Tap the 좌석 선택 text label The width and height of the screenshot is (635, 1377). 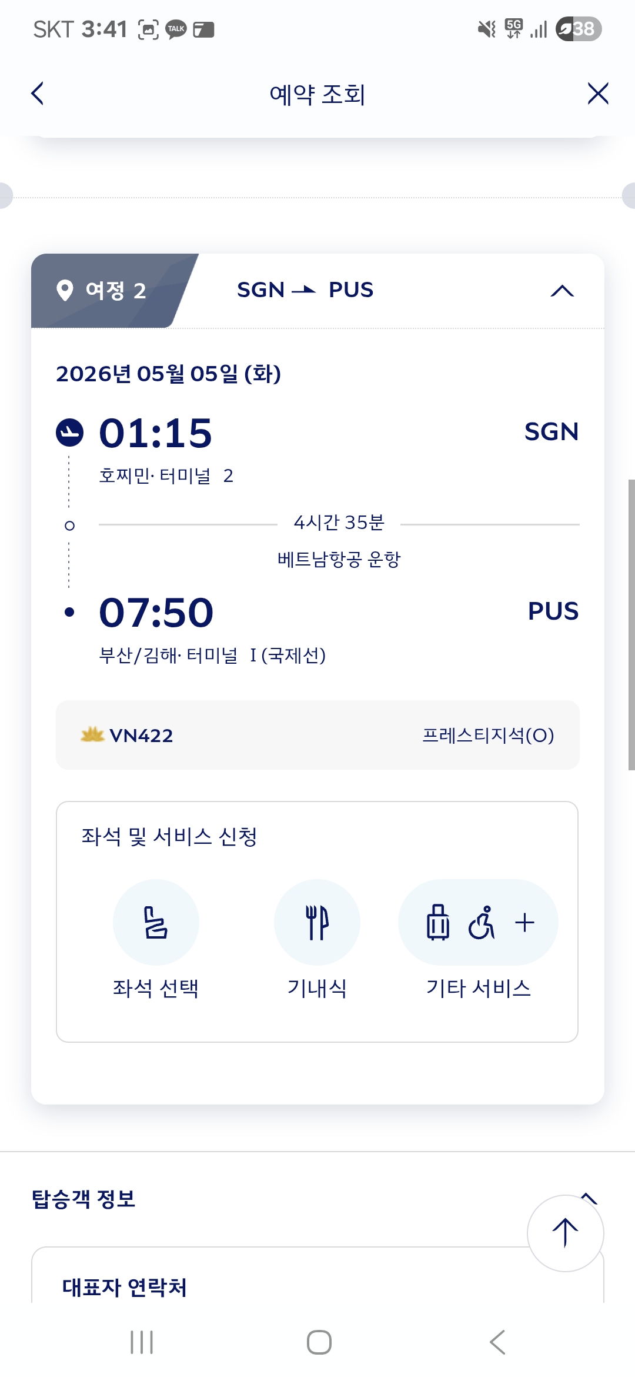[x=156, y=988]
